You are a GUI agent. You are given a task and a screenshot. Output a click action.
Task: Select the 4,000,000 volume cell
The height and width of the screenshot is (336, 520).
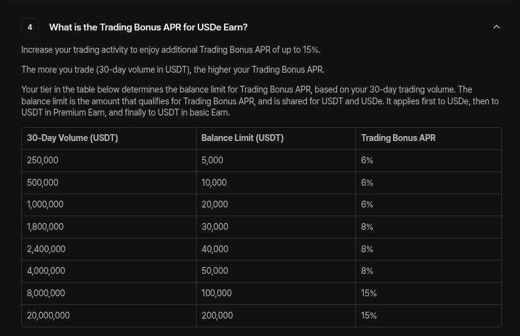click(46, 271)
